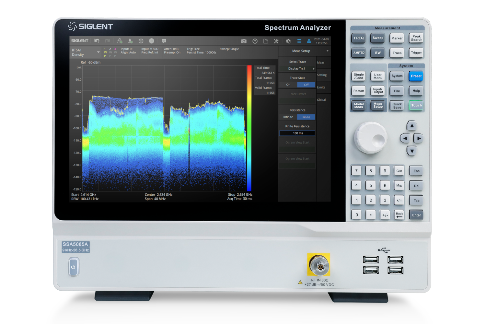Screen dimensions: 486x324
Task: Open help via the question mark icon
Action: click(x=255, y=41)
